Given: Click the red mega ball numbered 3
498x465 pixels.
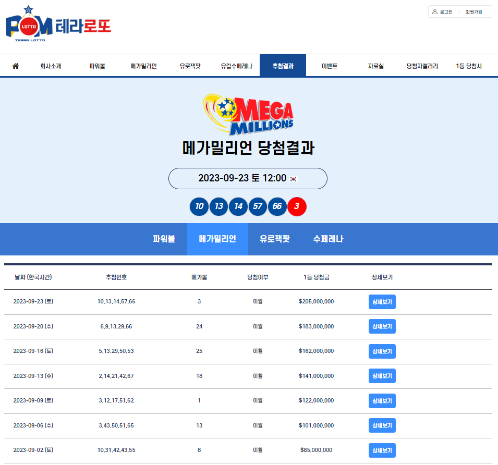Looking at the screenshot, I should click(297, 206).
